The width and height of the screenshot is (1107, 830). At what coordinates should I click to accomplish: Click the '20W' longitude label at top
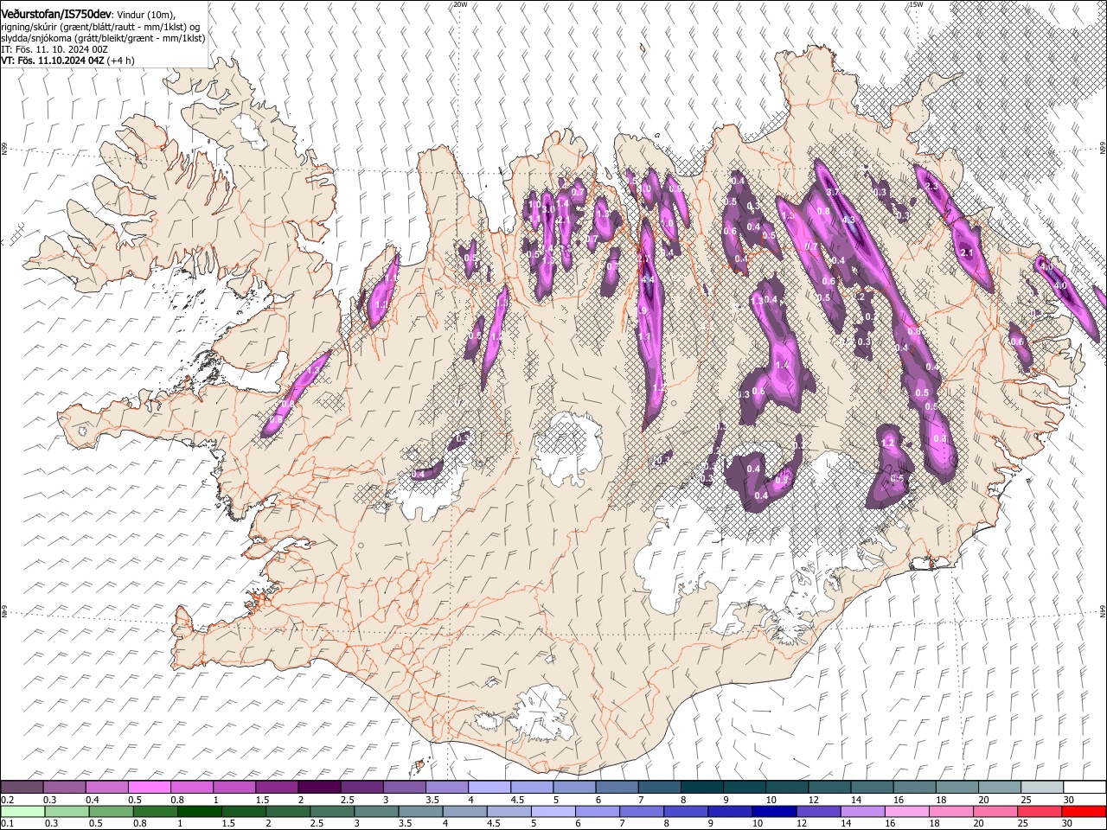(x=460, y=4)
